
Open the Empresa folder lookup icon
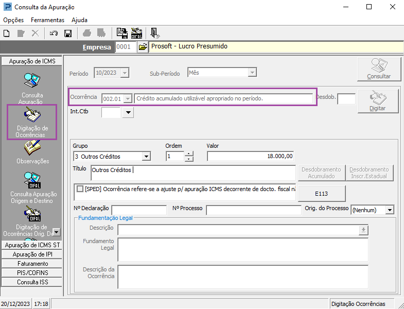coord(143,47)
